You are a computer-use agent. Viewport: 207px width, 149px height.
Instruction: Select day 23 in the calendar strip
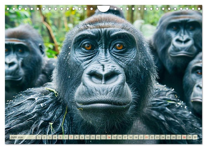click(157, 137)
